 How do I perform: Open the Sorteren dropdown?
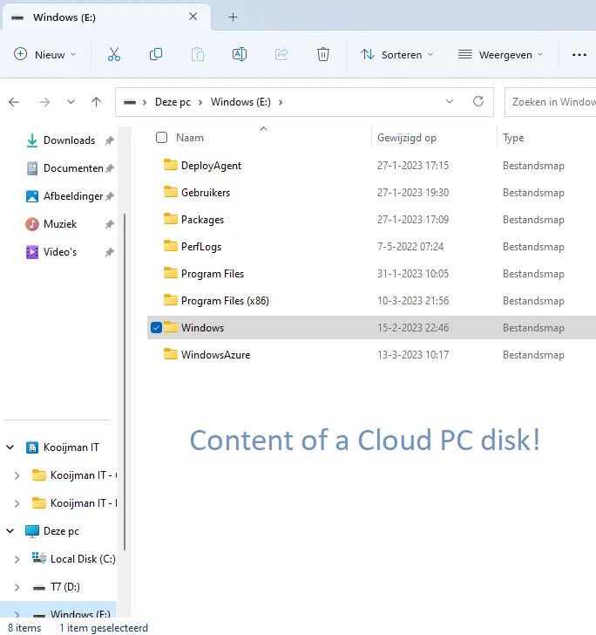click(x=396, y=54)
